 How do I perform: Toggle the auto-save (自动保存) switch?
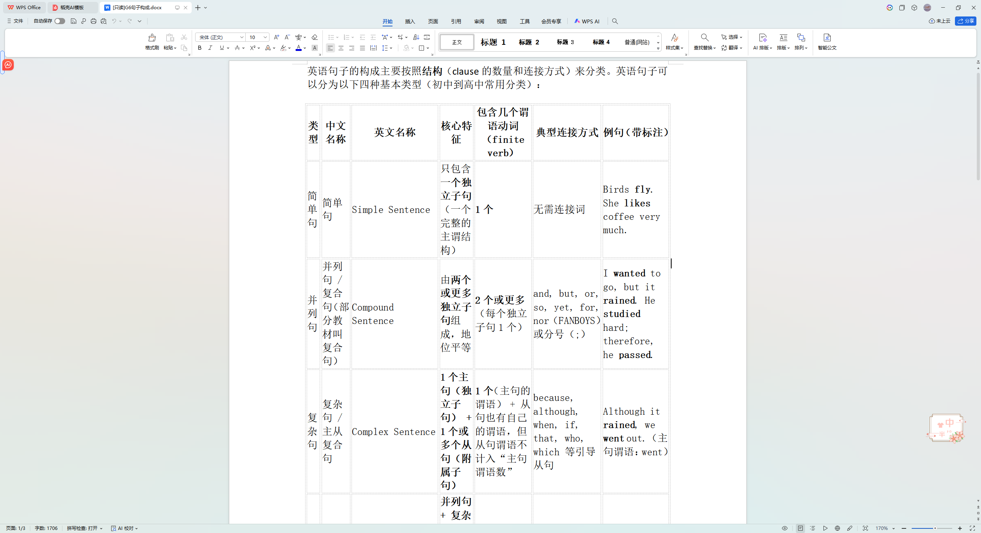click(x=59, y=21)
